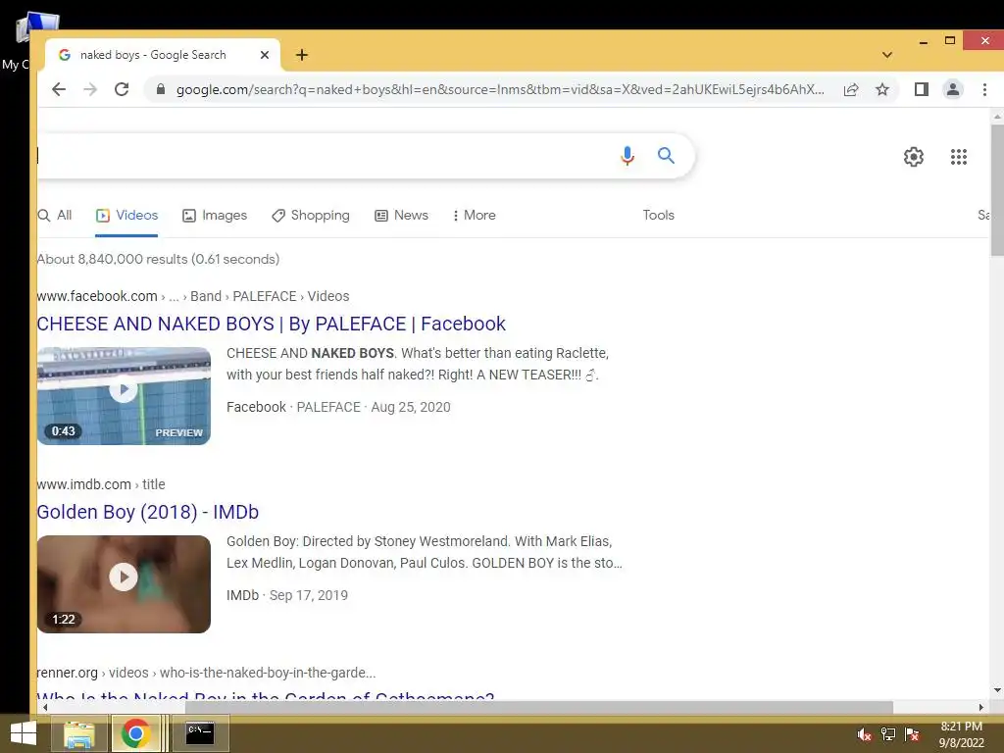1004x753 pixels.
Task: Click the Chrome taskbar icon
Action: coord(135,733)
